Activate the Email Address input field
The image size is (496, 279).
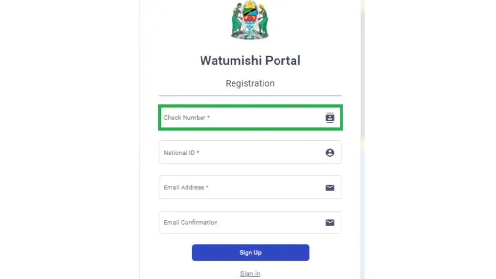coord(250,187)
